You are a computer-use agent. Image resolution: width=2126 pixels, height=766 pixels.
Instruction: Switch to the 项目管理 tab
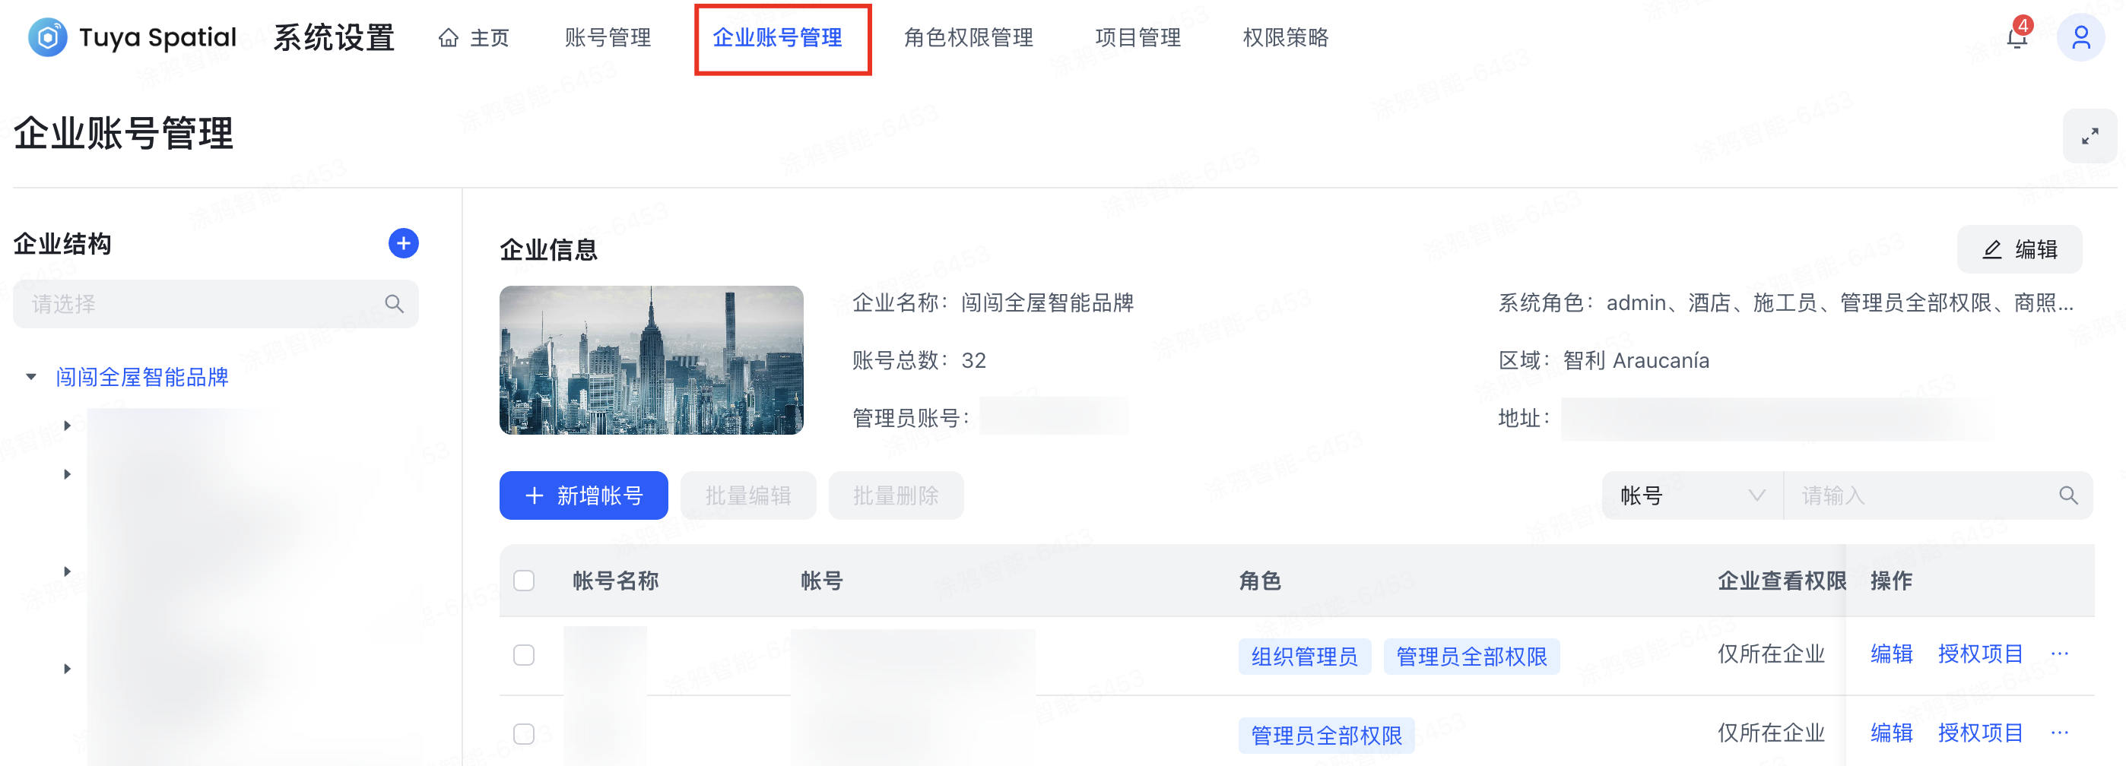1138,38
